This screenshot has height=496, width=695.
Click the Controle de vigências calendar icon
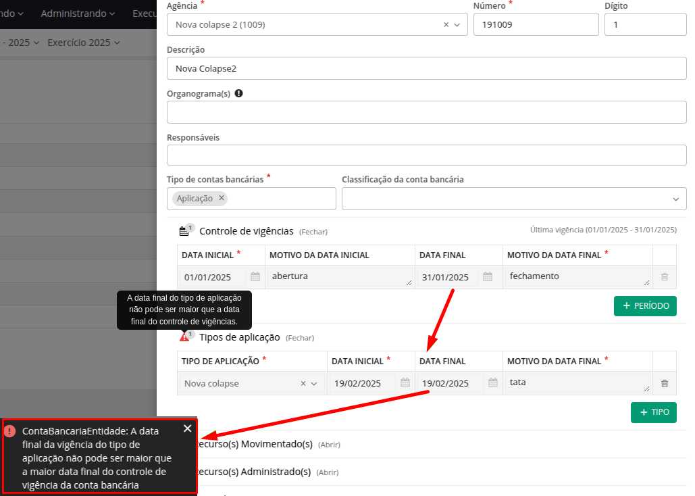184,231
